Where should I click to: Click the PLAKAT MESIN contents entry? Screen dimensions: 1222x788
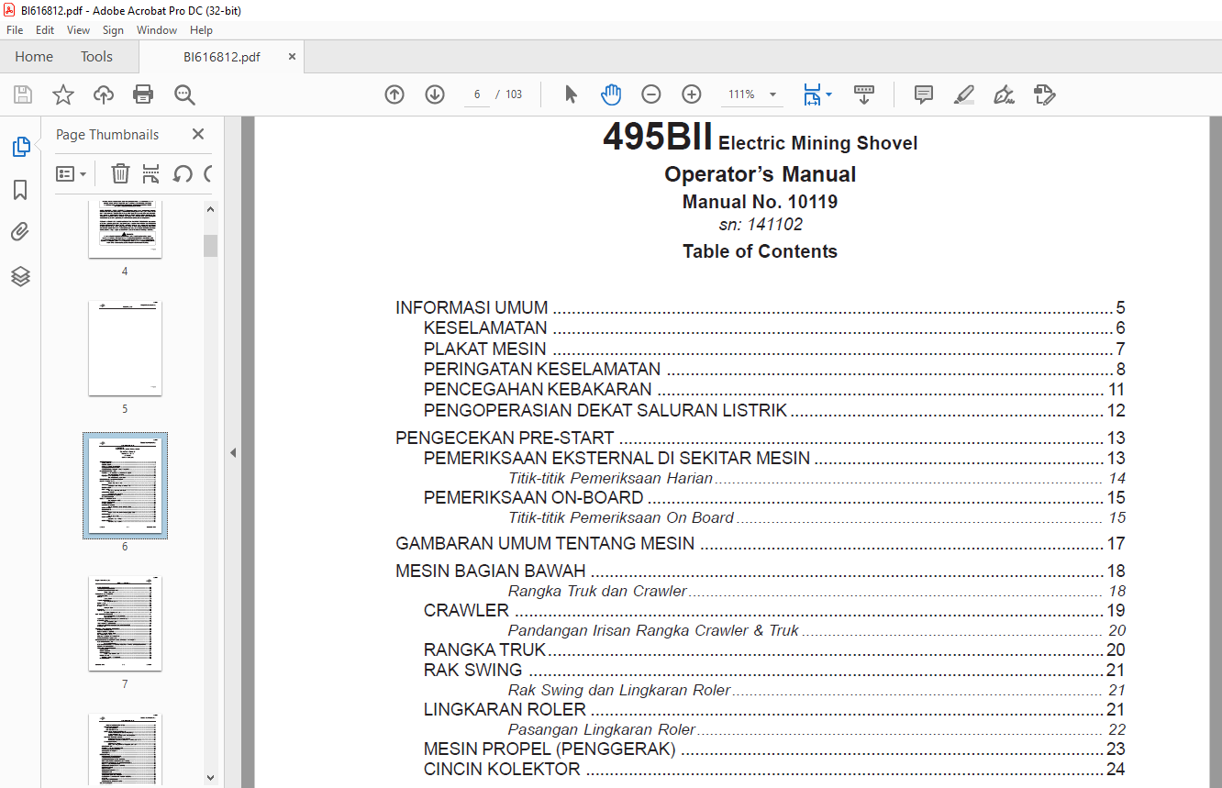pos(774,350)
